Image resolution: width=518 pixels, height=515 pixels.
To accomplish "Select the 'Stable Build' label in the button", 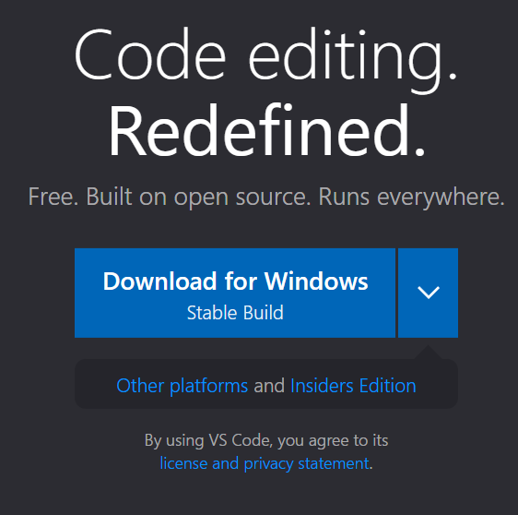I will pyautogui.click(x=235, y=313).
